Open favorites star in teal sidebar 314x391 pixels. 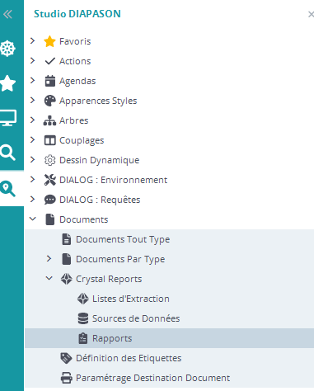[x=7, y=83]
